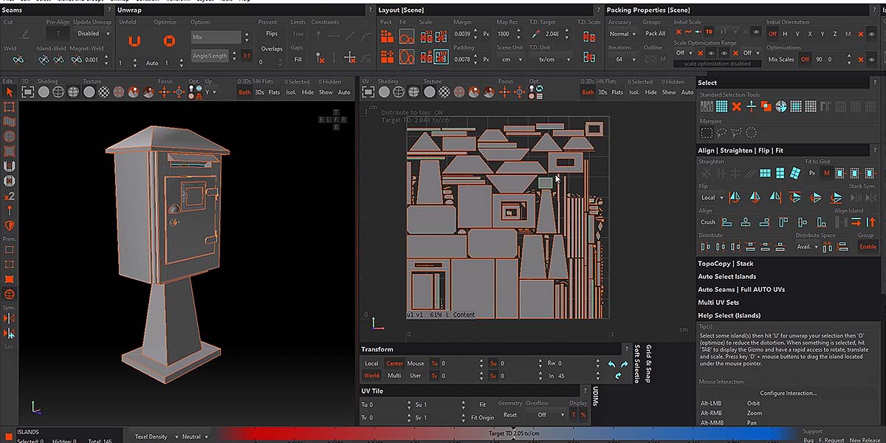Click the Weld icon under Seams
Screen dimensions: 886x443
point(18,60)
